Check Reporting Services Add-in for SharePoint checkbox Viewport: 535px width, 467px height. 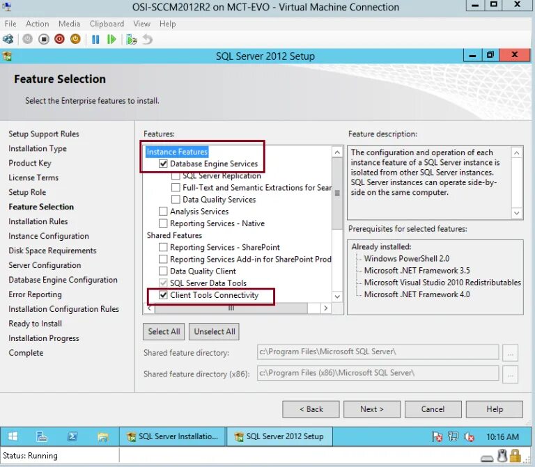(163, 259)
